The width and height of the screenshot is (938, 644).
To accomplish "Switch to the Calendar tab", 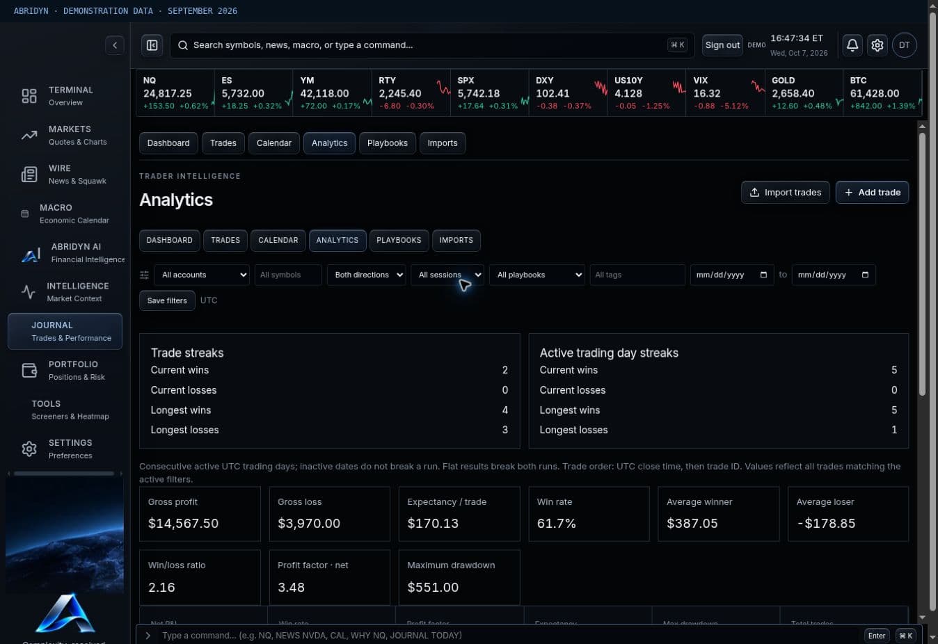I will pyautogui.click(x=274, y=143).
